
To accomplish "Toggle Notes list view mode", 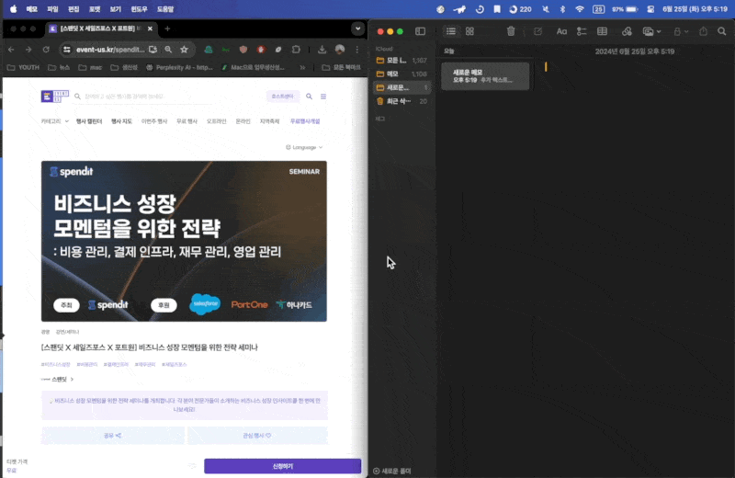I will pyautogui.click(x=450, y=31).
